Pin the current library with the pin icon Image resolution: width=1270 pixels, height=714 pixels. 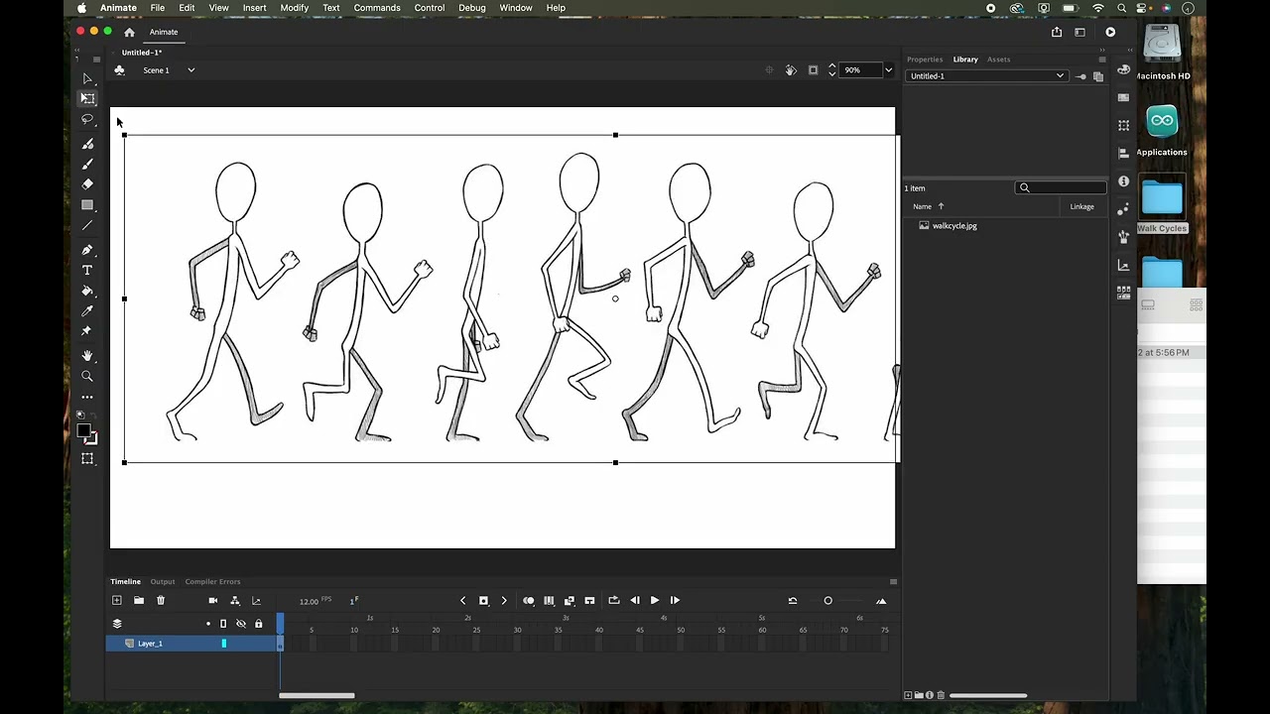tap(1080, 76)
